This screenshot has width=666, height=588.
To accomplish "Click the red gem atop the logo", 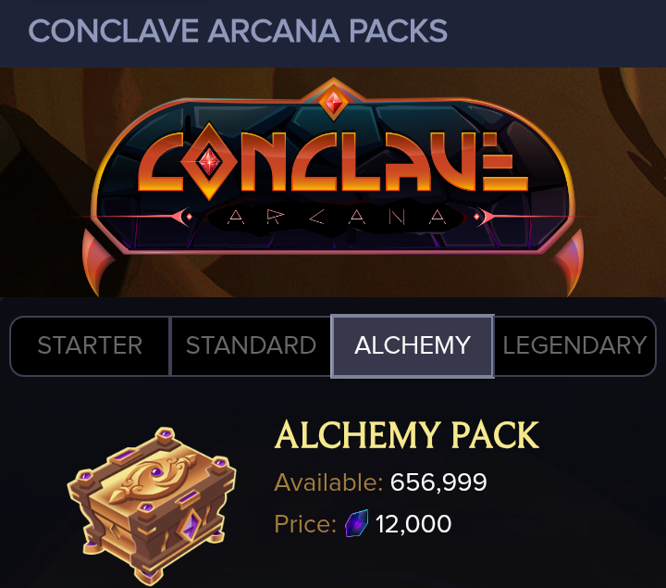I will click(334, 102).
